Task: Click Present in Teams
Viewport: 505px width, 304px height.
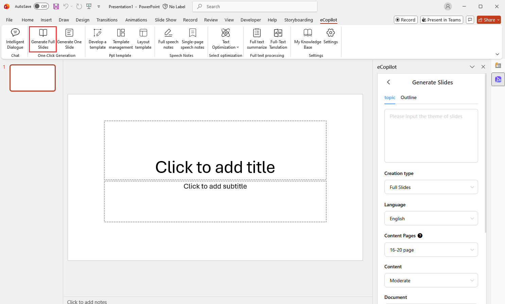Action: [x=441, y=19]
